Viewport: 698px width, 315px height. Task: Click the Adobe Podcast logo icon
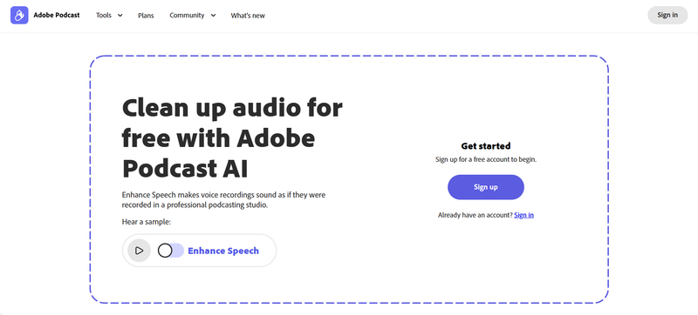coord(19,15)
